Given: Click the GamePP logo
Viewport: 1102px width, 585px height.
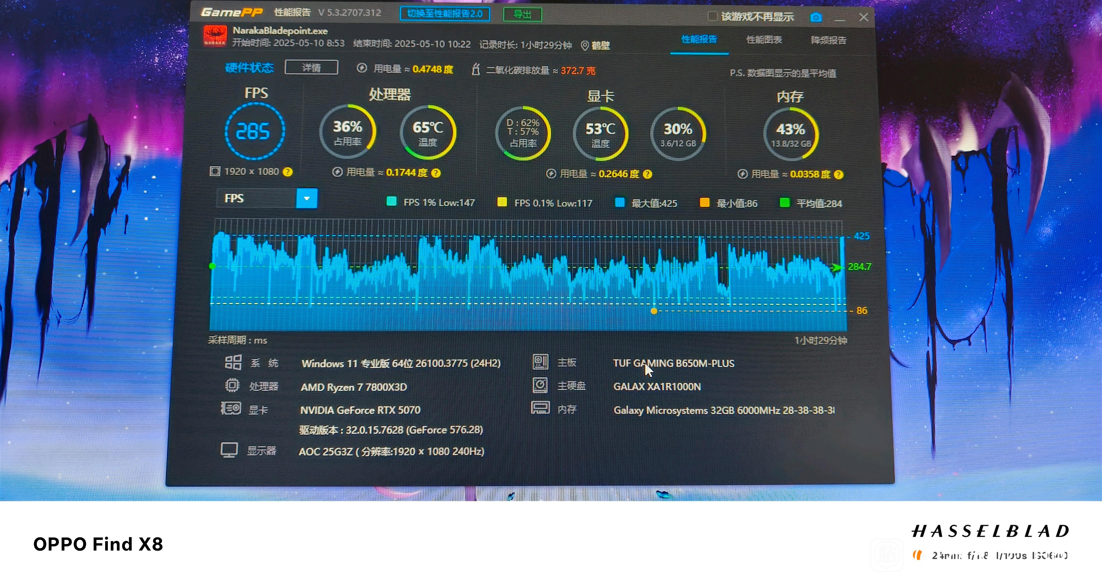Looking at the screenshot, I should [231, 12].
